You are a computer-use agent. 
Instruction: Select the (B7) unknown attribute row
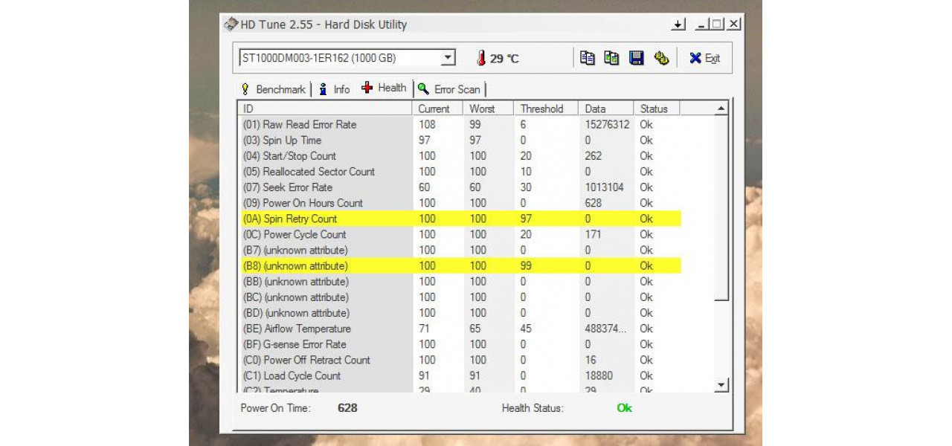click(x=460, y=250)
